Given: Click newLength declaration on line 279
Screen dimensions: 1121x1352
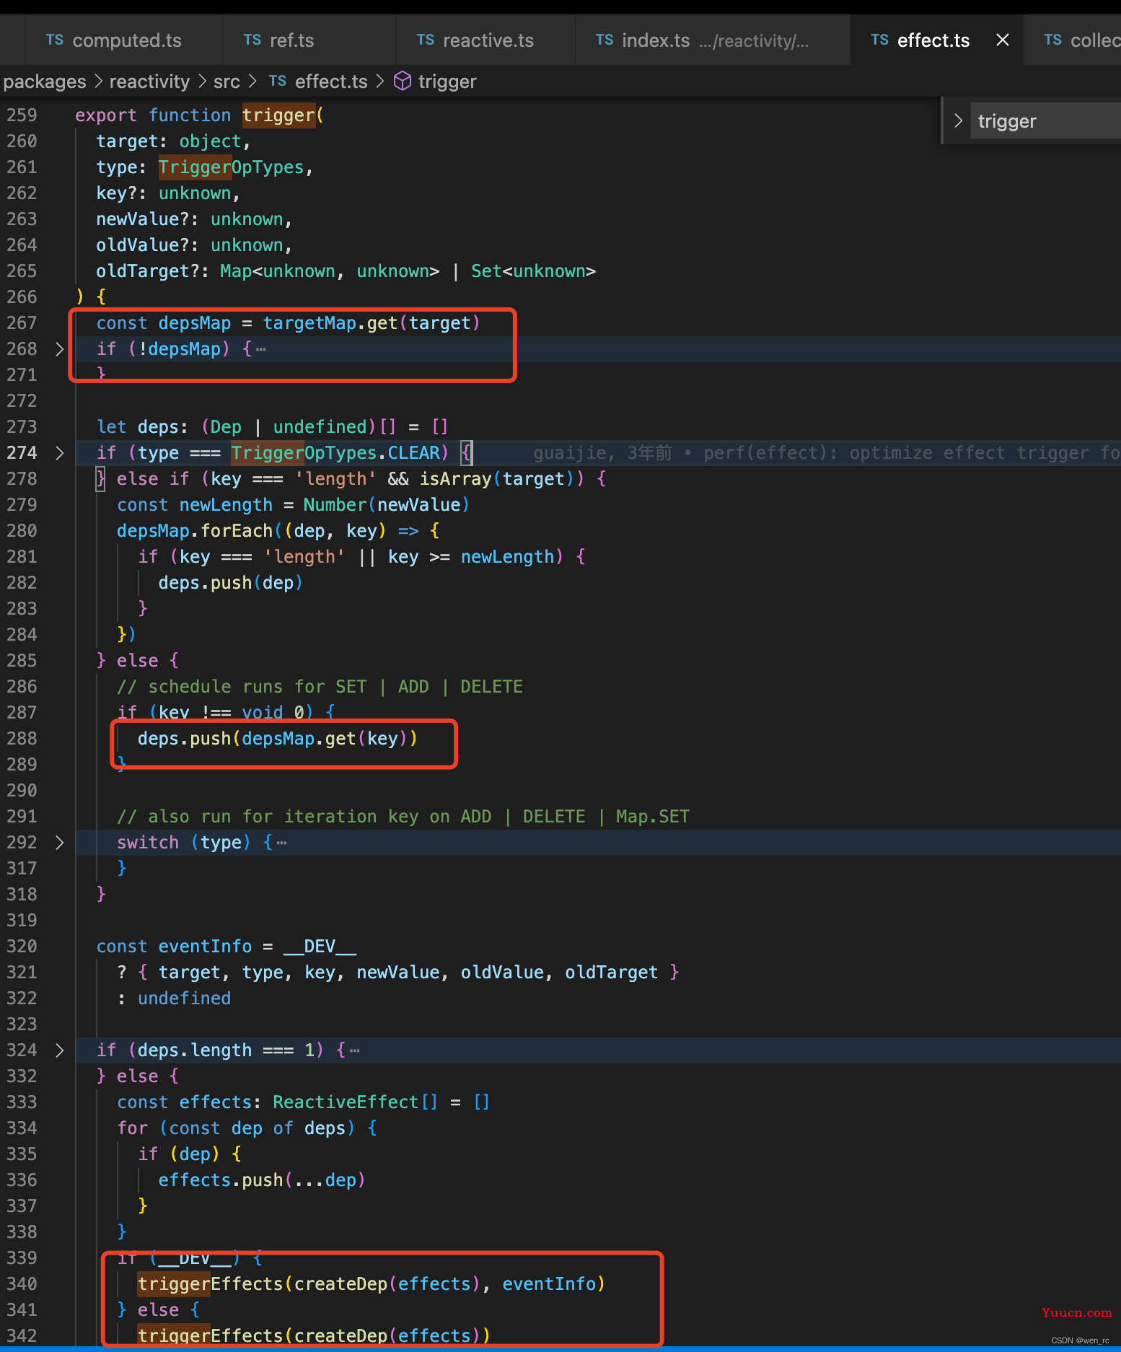Looking at the screenshot, I should (226, 505).
